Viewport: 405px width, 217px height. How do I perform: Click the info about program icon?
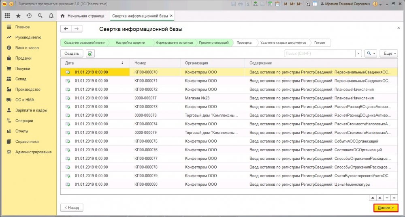[375, 4]
